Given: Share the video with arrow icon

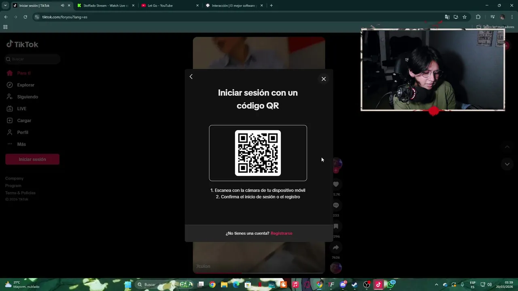Looking at the screenshot, I should [336, 247].
